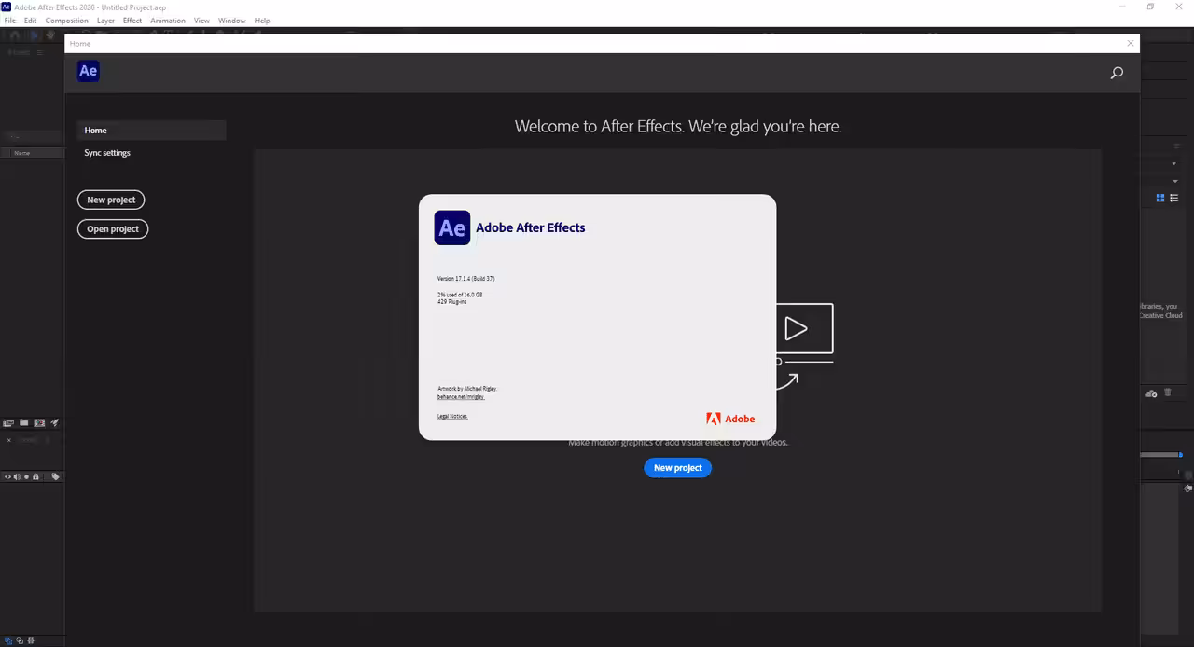The height and width of the screenshot is (647, 1194).
Task: Switch recent projects to list view
Action: click(x=1173, y=198)
